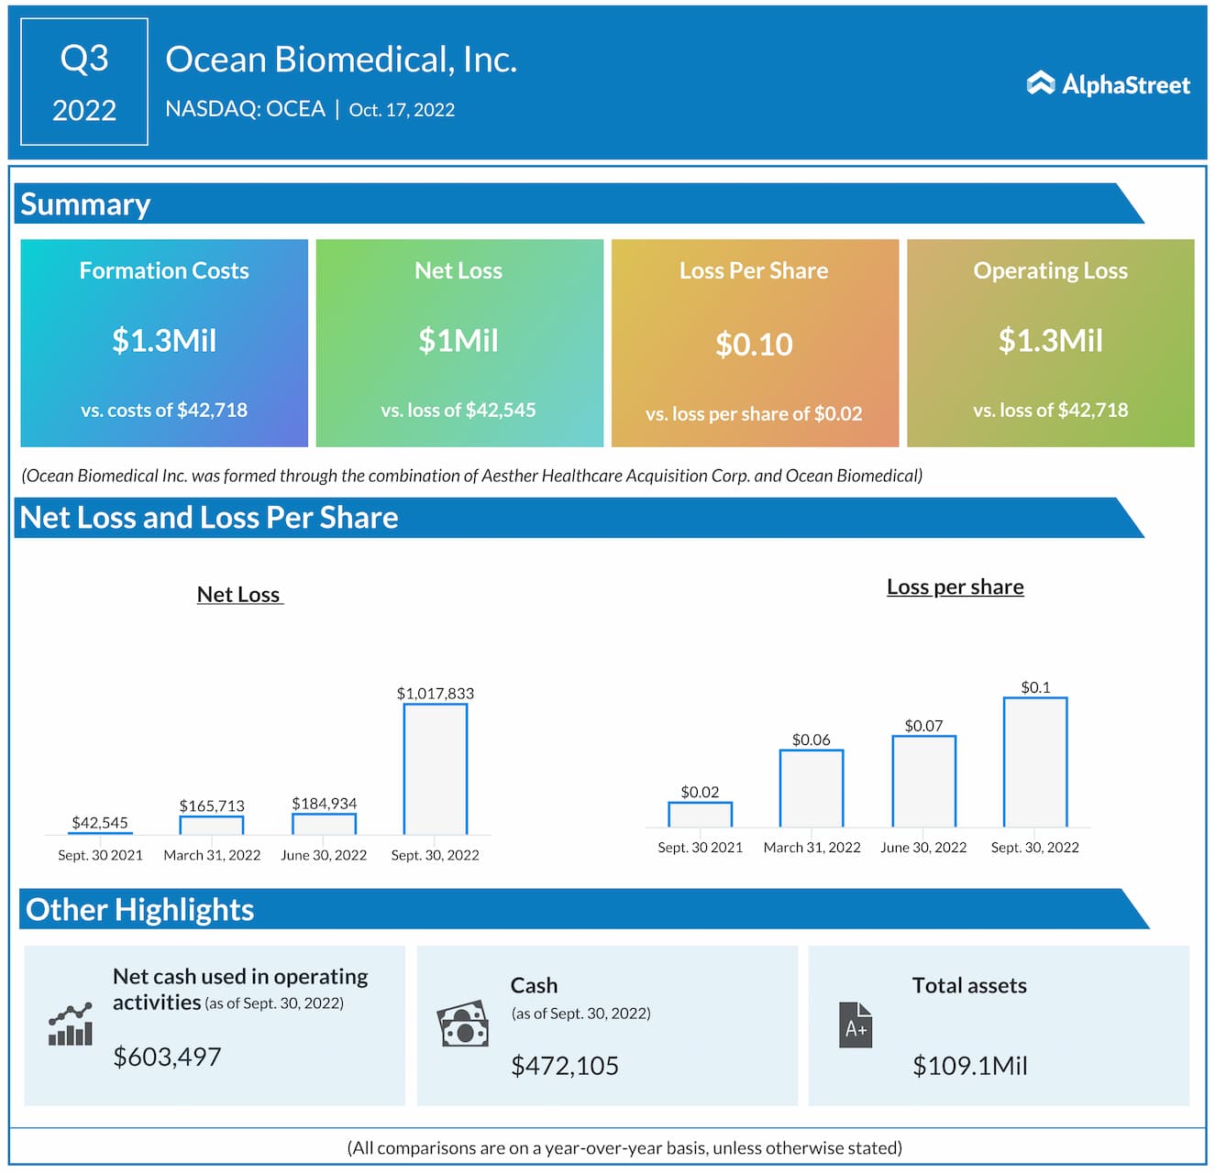This screenshot has width=1215, height=1173.
Task: Click the NASDAQ: OCEA ticker text
Action: point(245,109)
